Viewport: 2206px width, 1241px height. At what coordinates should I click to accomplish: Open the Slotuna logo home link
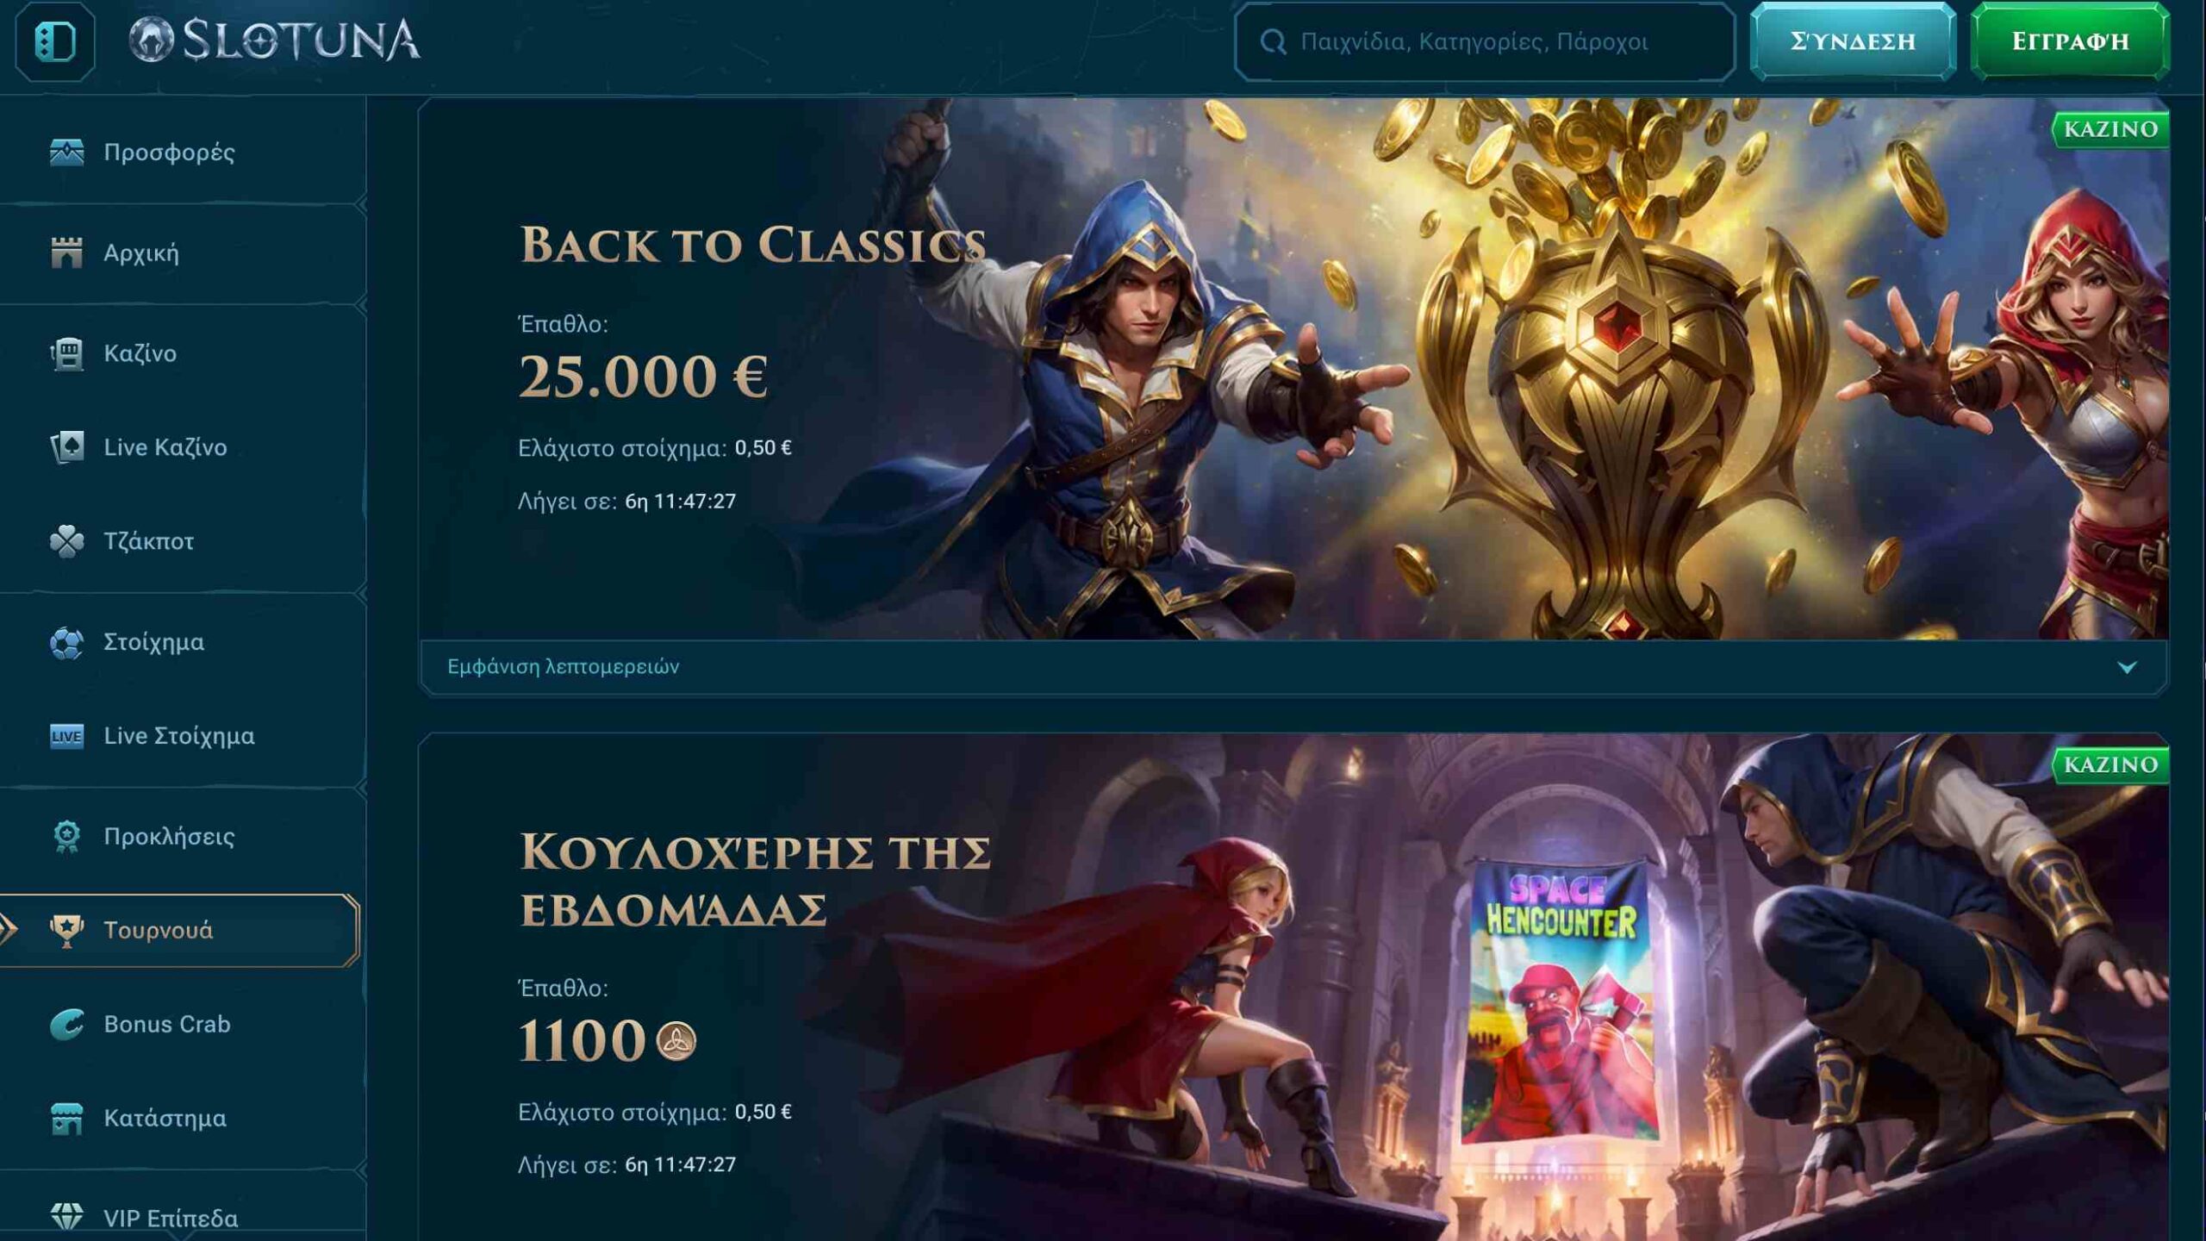tap(274, 40)
